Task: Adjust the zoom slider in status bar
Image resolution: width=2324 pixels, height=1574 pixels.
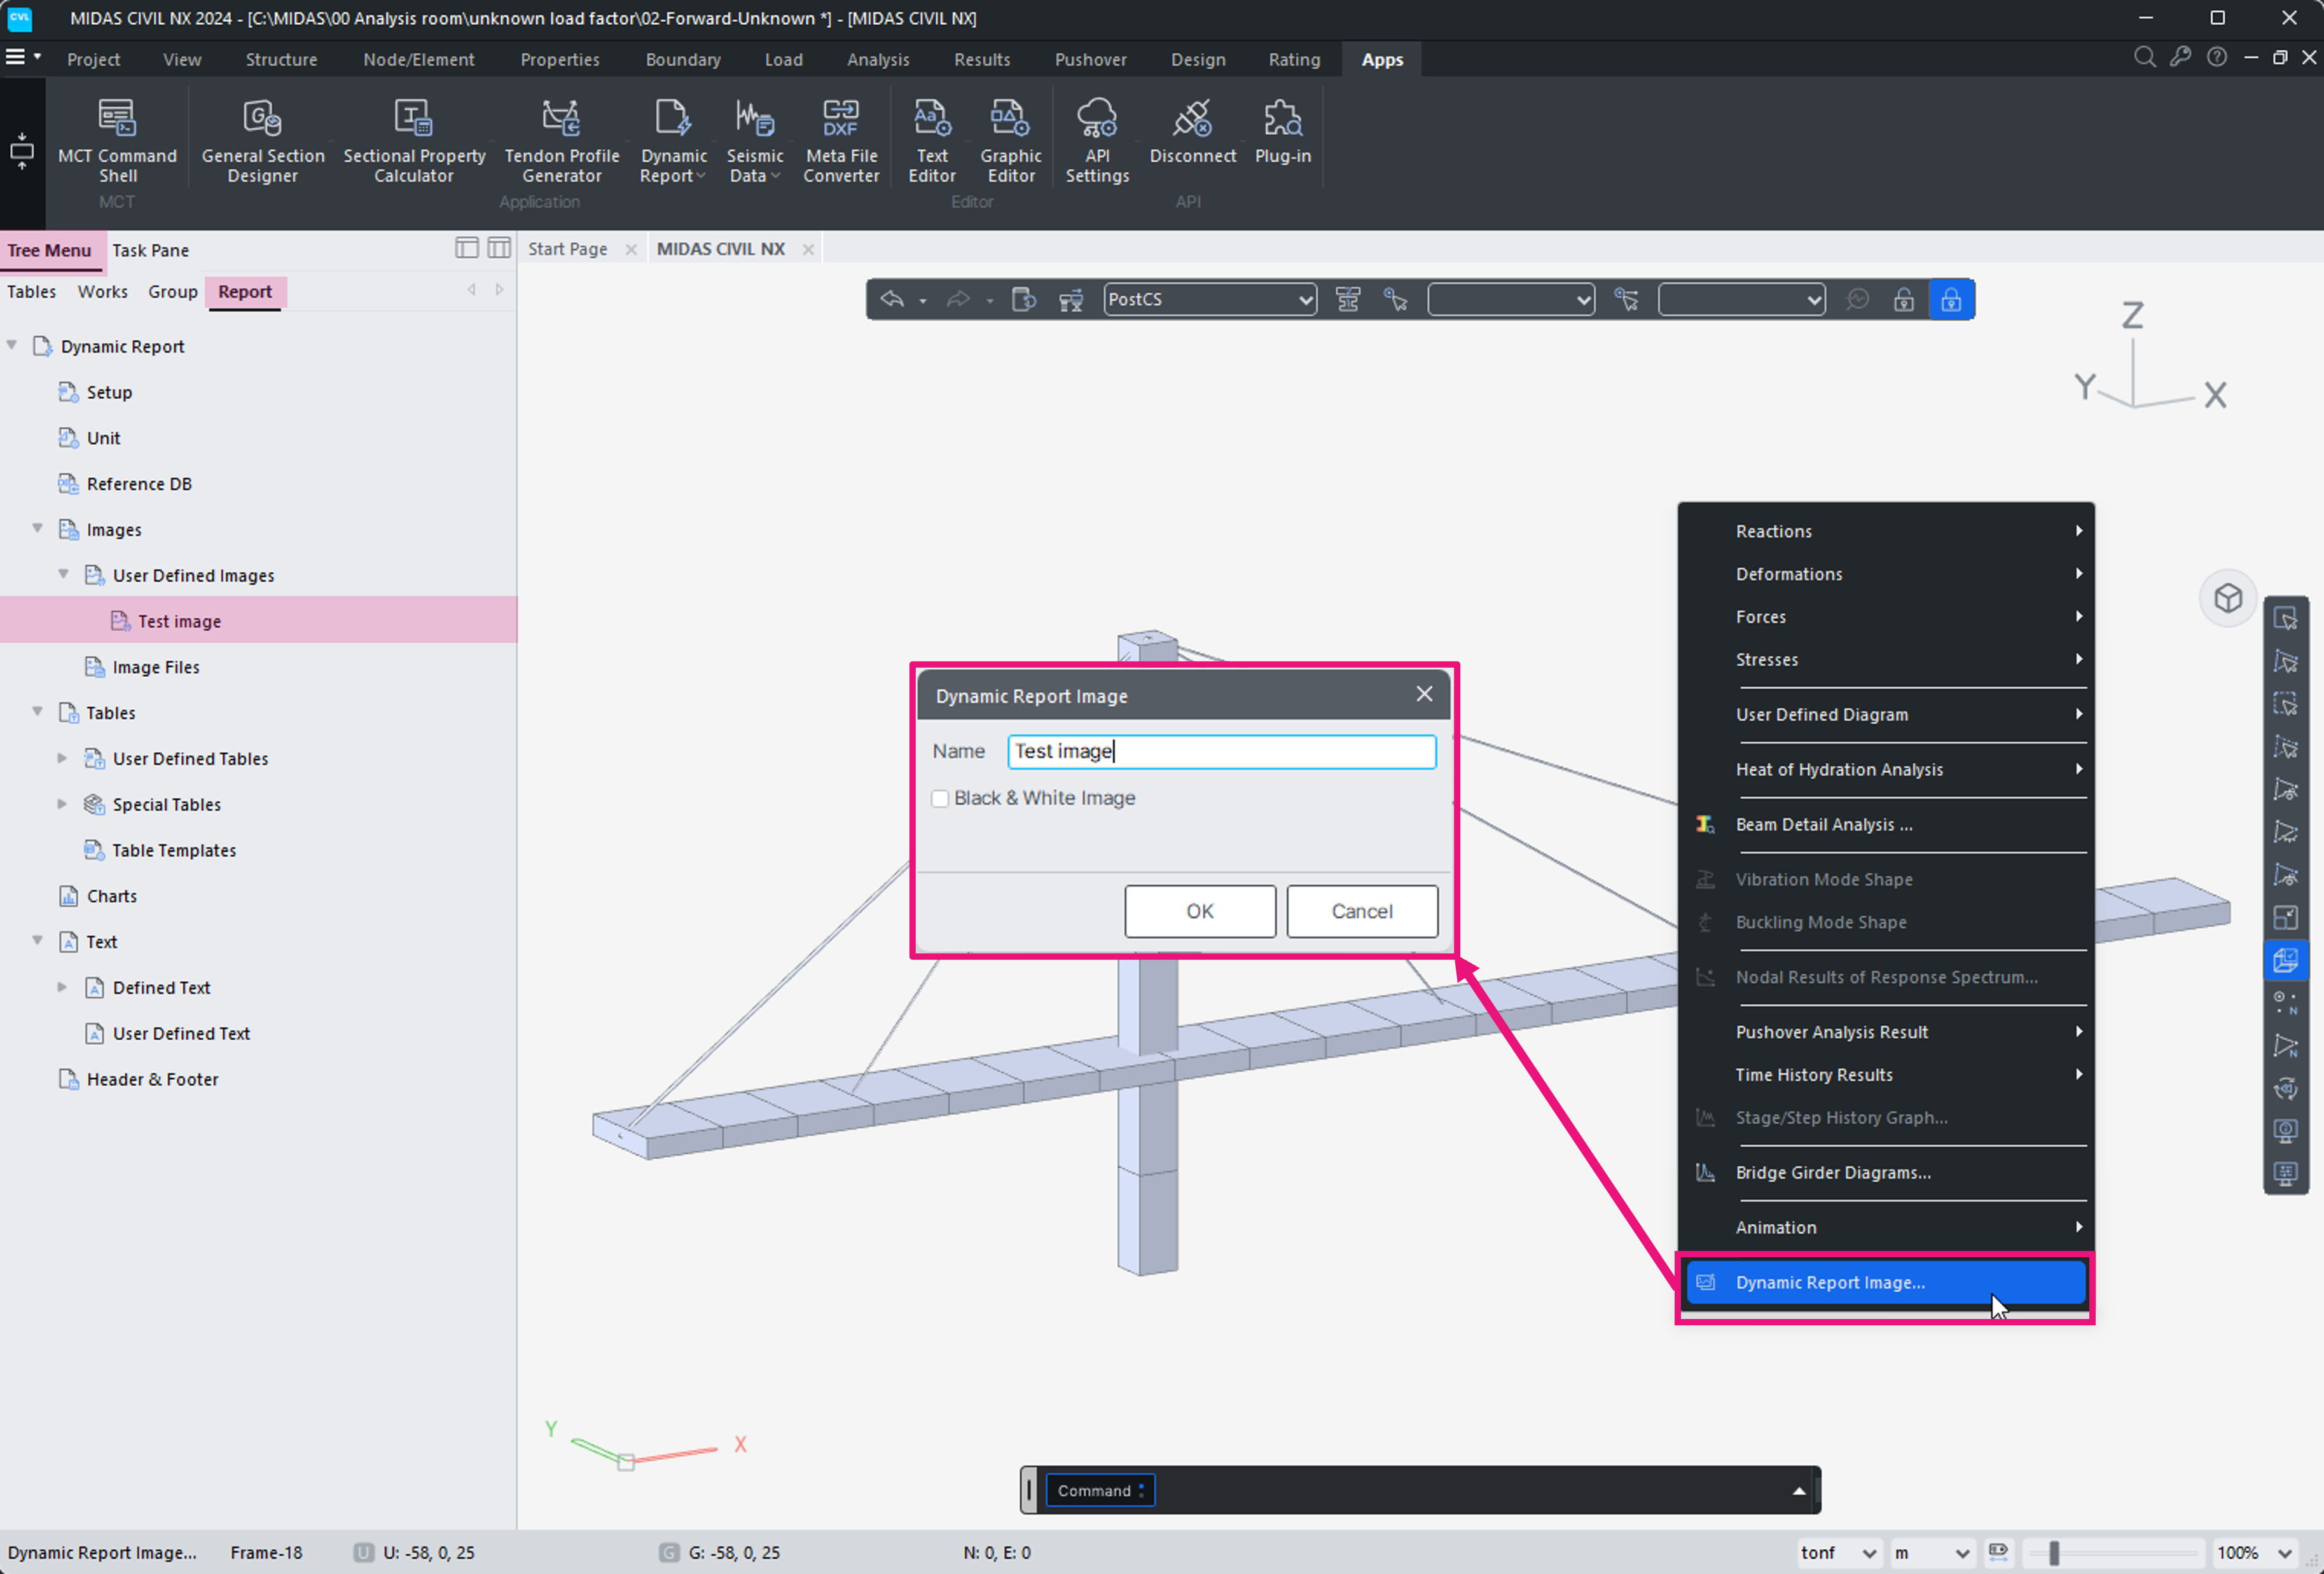Action: (x=2053, y=1552)
